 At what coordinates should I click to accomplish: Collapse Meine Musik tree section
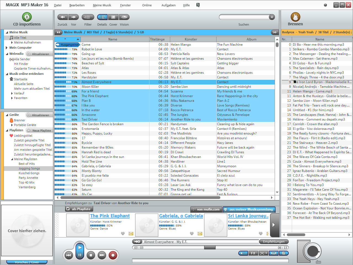point(7,32)
